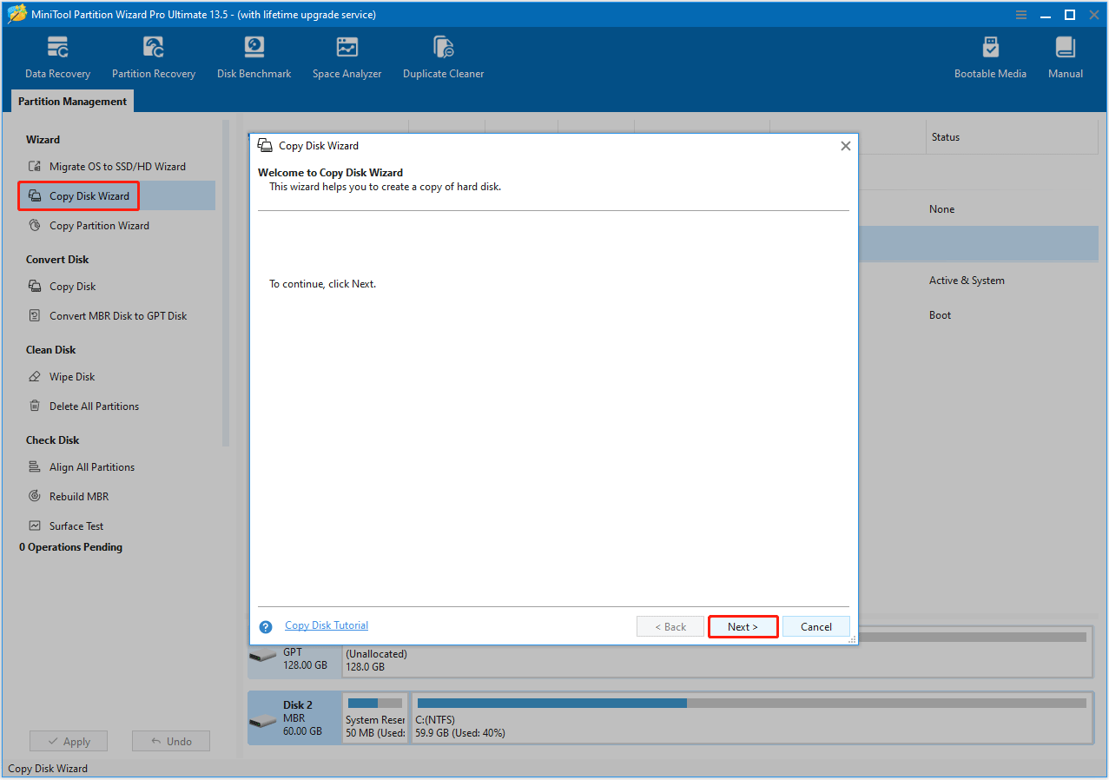Switch to the Partition Management tab

tap(72, 101)
